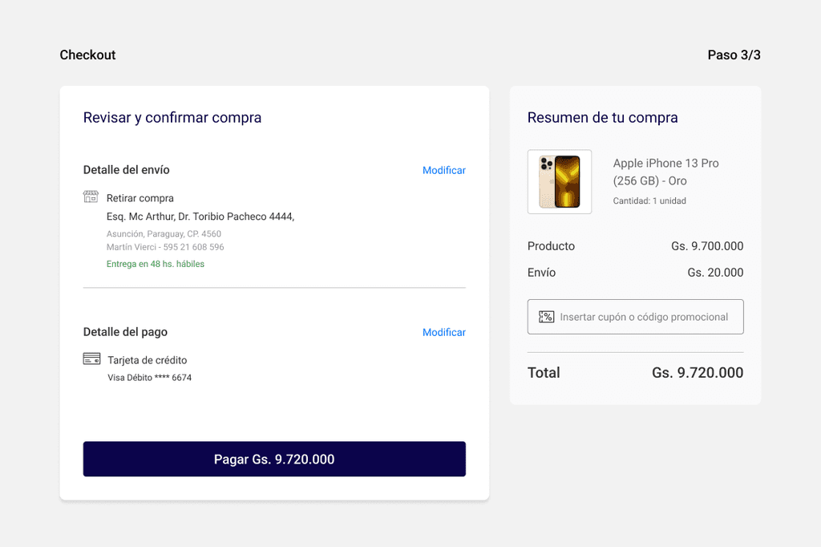Click the Cantidad: 1 unidad text
The image size is (821, 547).
click(649, 201)
